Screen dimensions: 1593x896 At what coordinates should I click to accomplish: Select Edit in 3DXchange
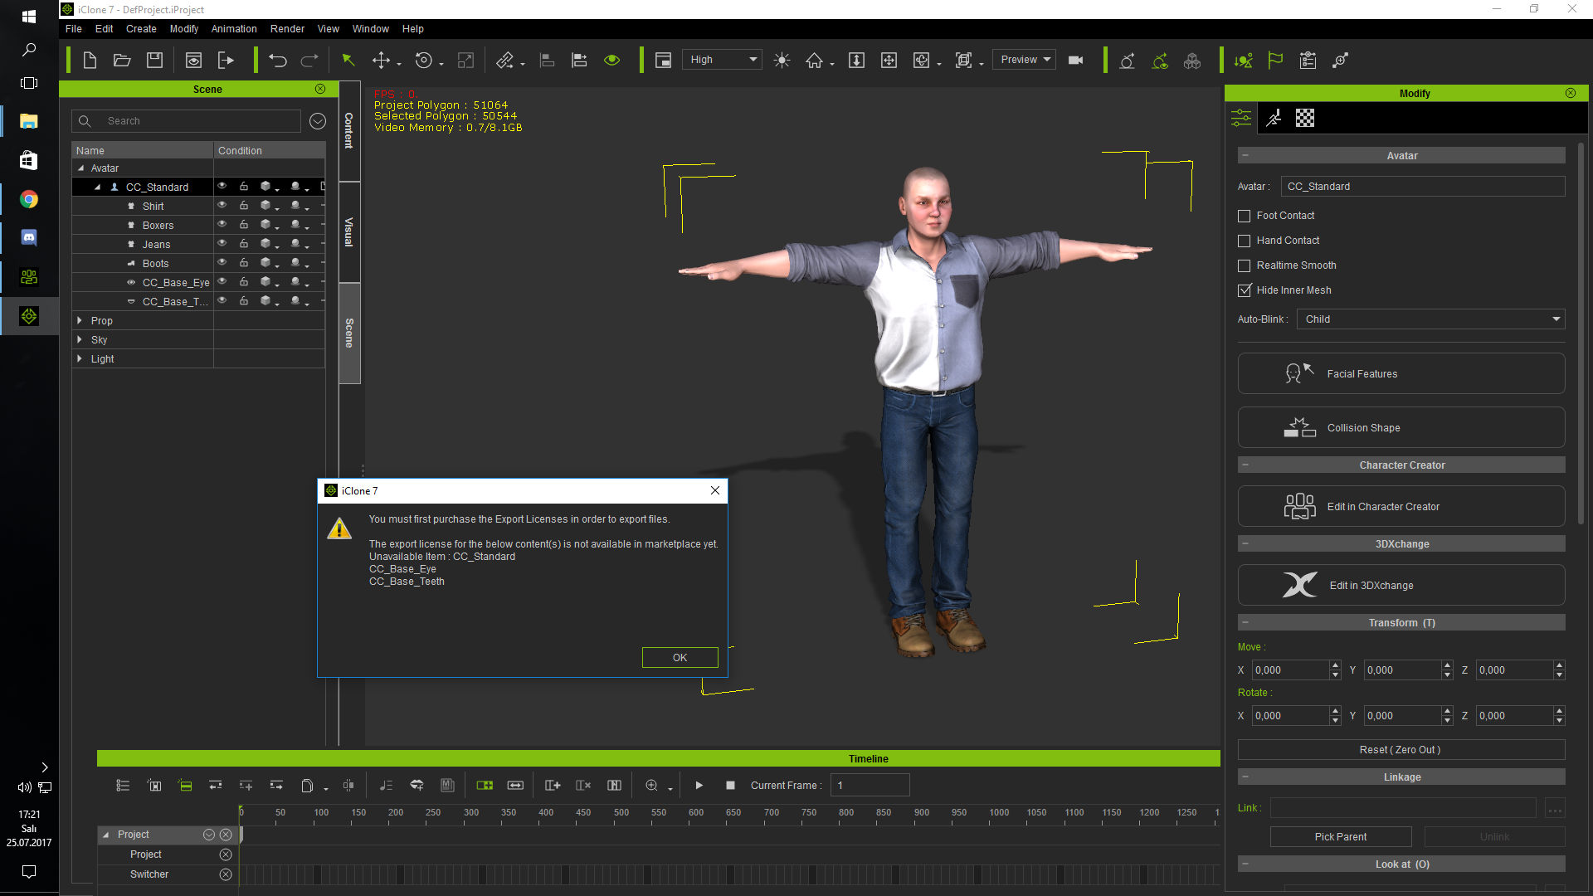[x=1401, y=585]
